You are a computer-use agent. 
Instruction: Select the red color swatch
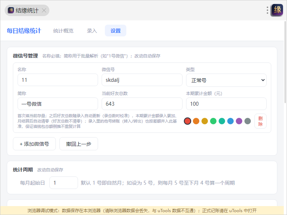tap(188, 121)
